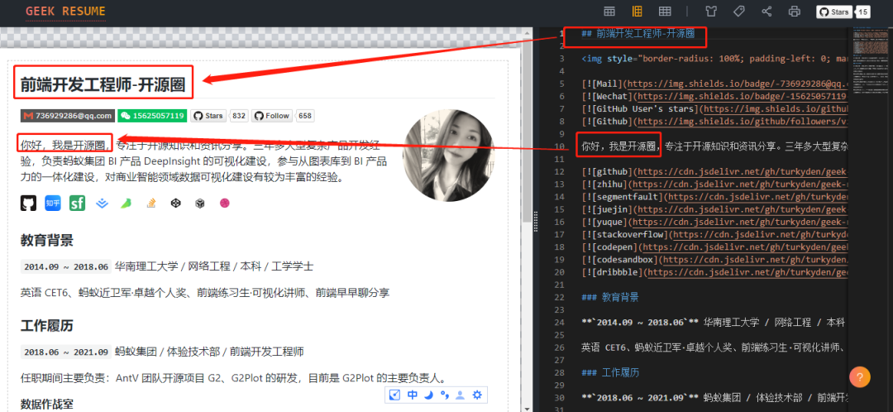Open the Juejin icon
Image resolution: width=893 pixels, height=412 pixels.
[102, 203]
